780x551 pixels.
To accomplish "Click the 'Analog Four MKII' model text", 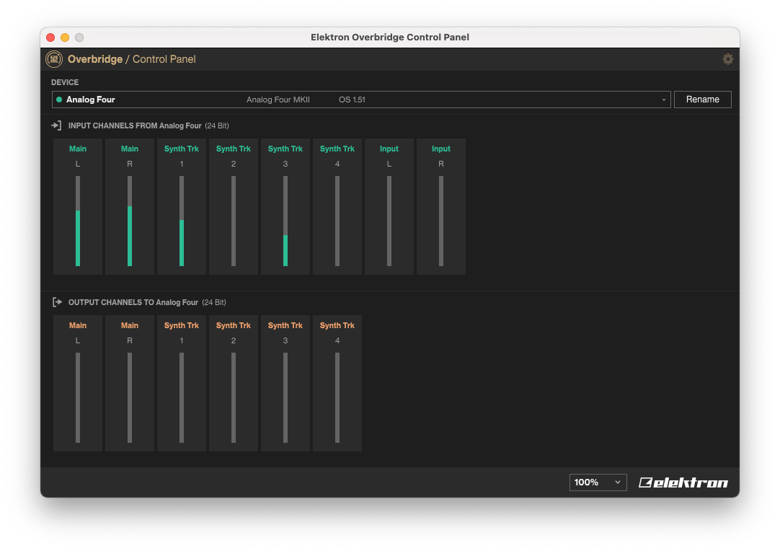I will point(278,100).
